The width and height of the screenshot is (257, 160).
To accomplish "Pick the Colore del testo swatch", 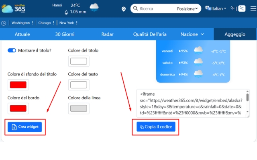I will [x=79, y=85].
